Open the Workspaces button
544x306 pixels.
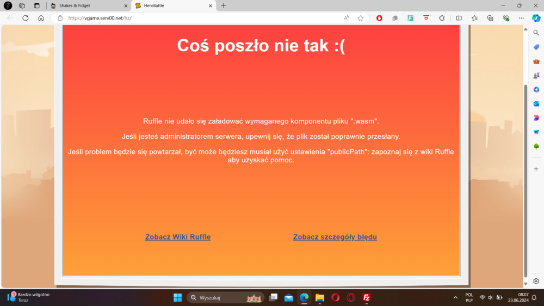click(x=22, y=5)
